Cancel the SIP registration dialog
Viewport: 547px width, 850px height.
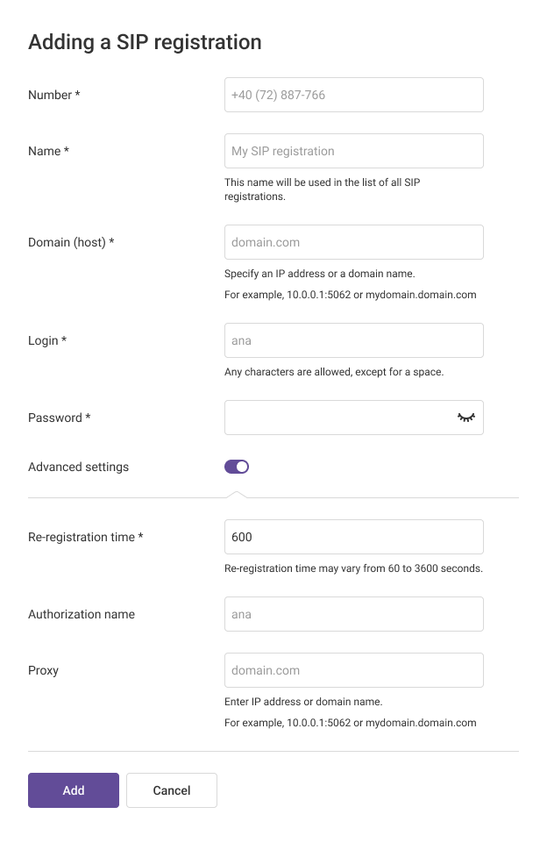[x=172, y=790]
